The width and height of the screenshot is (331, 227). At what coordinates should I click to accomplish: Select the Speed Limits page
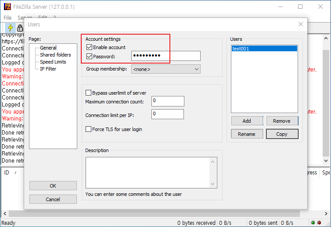click(x=53, y=62)
